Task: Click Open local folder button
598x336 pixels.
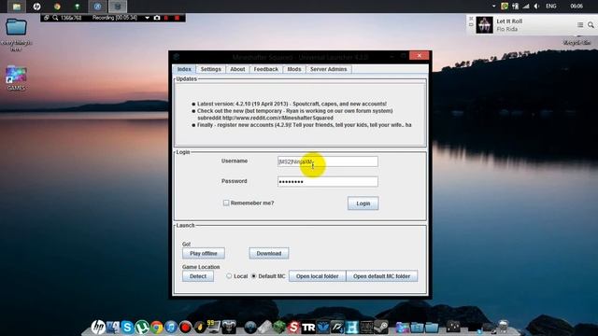Action: (318, 276)
